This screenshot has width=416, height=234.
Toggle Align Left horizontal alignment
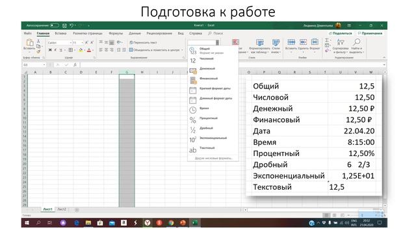[x=101, y=50]
